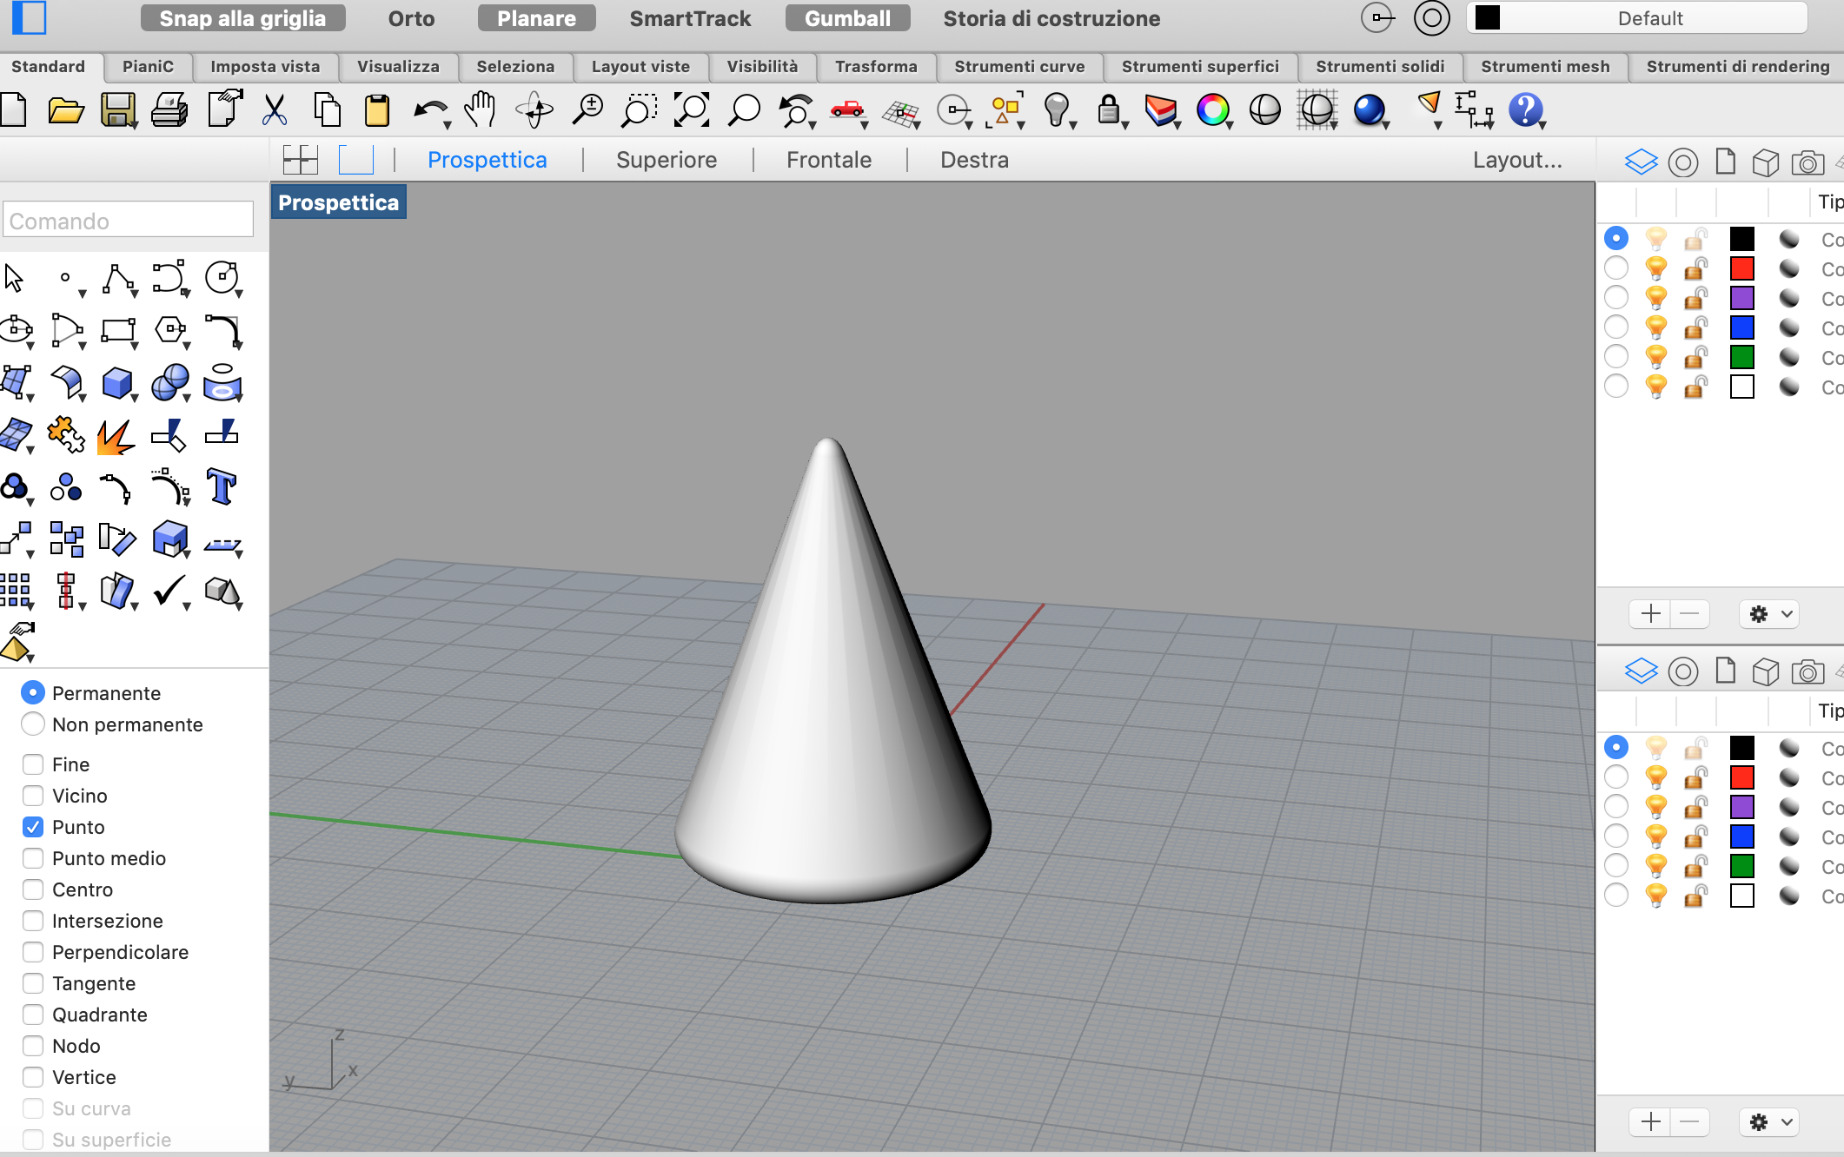Toggle the Gumball button

(x=847, y=18)
